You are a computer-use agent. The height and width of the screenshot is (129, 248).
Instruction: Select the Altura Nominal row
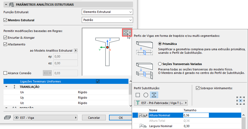point(187,115)
